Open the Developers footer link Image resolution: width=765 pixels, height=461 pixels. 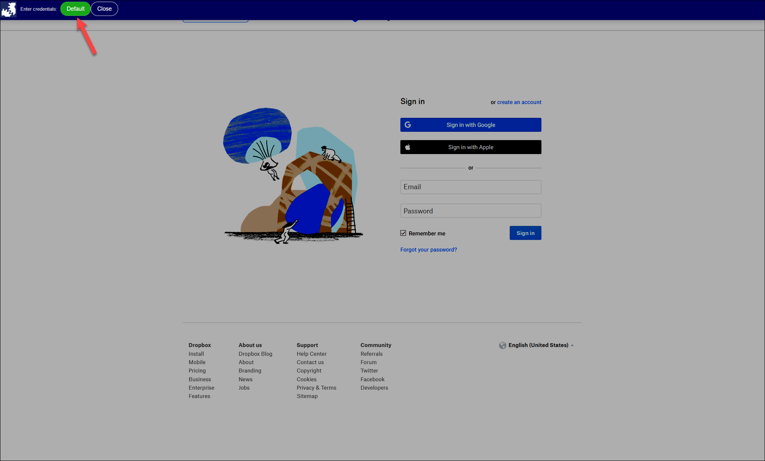[374, 388]
